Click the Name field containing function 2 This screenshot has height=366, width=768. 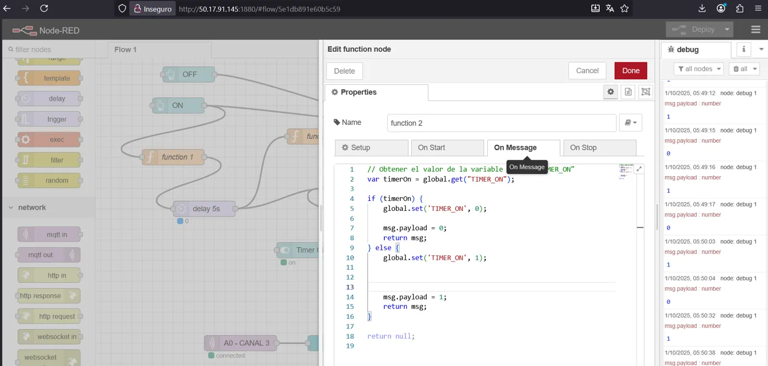[x=501, y=123]
